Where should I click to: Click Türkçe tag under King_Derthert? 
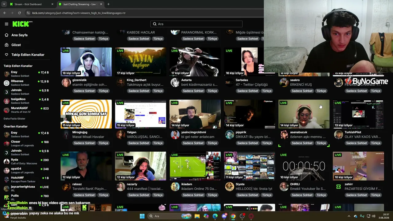[158, 91]
